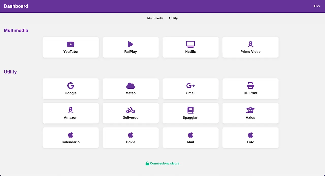Select the Axios graduation cap icon
The height and width of the screenshot is (176, 325).
251,110
